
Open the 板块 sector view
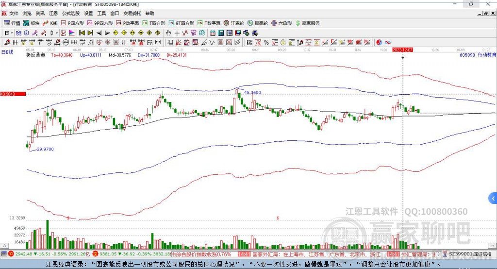click(32, 23)
